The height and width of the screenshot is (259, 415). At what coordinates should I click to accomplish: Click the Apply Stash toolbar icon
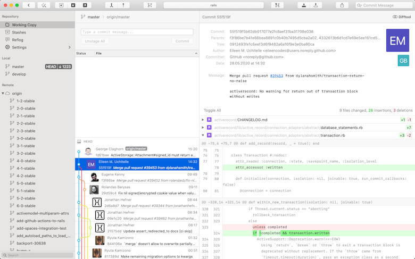click(316, 5)
